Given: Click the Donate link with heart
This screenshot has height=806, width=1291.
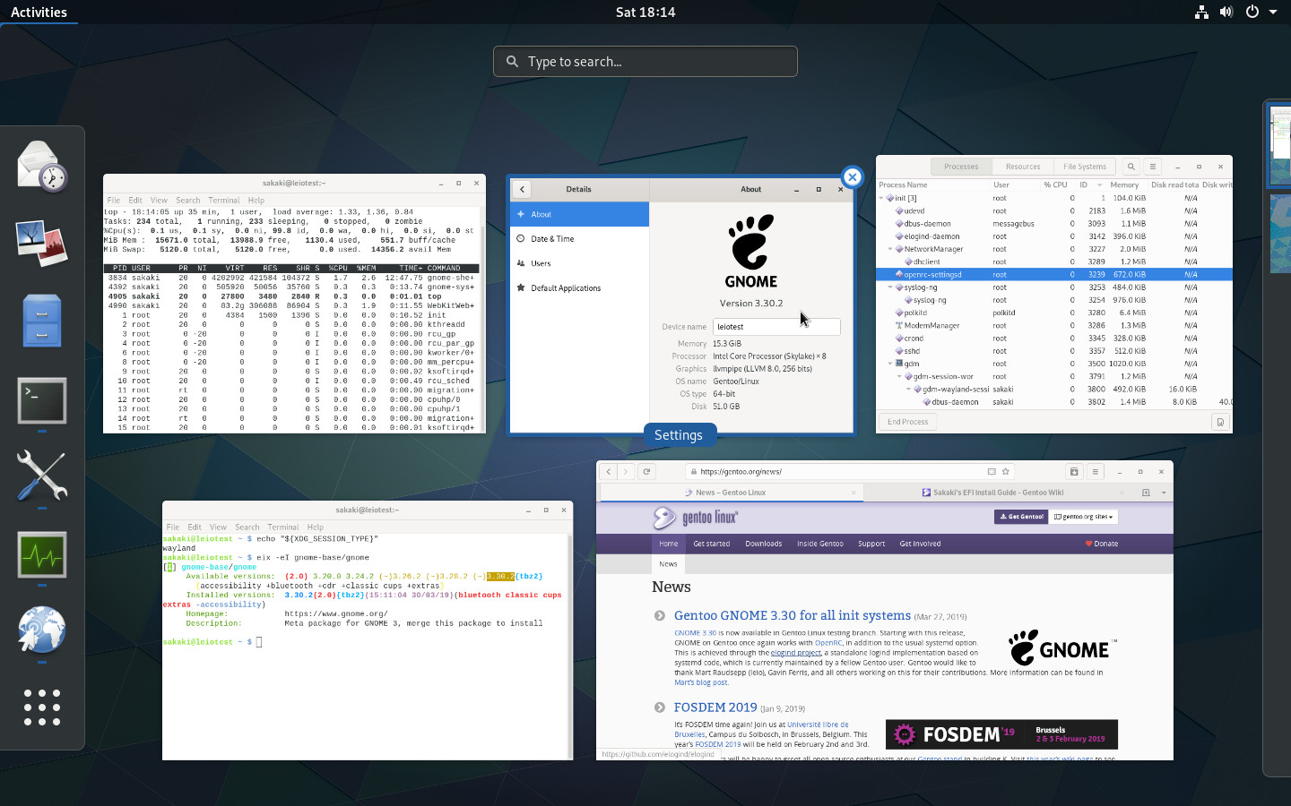Looking at the screenshot, I should pyautogui.click(x=1102, y=544).
